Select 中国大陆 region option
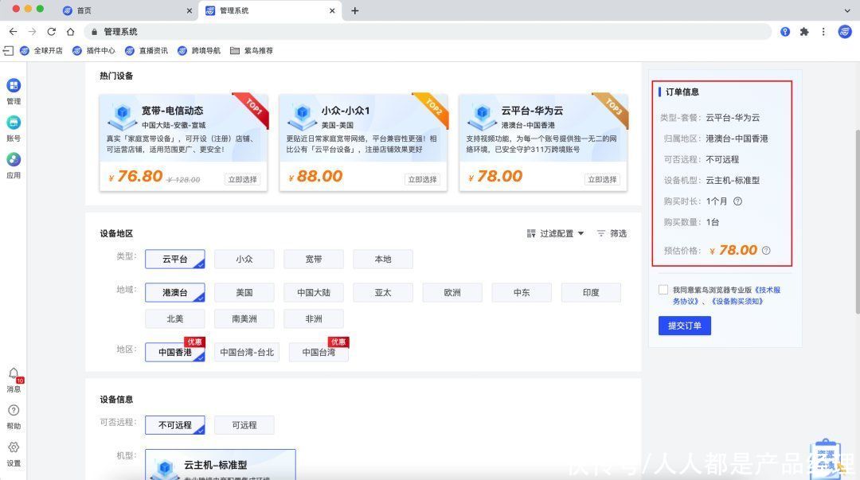860x480 pixels. coord(314,292)
